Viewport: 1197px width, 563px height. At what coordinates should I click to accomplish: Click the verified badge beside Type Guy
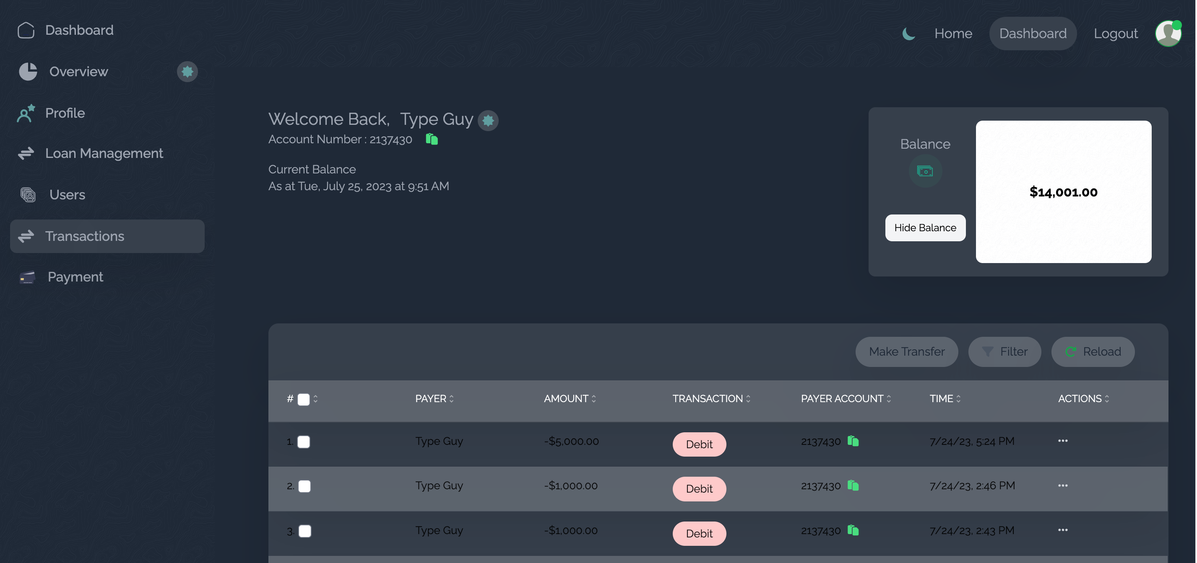click(488, 121)
